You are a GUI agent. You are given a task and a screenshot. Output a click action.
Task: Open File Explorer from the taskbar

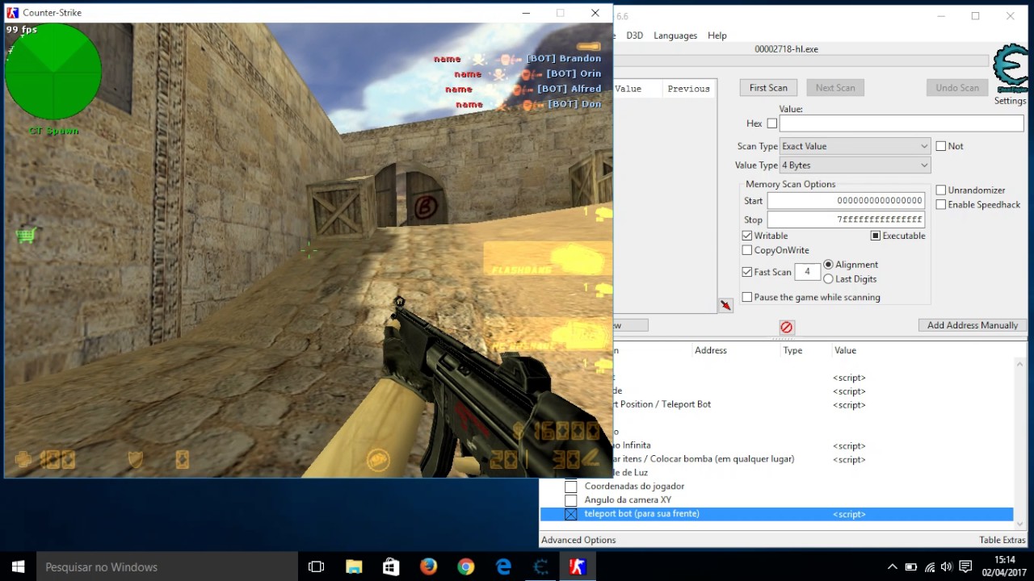(354, 566)
